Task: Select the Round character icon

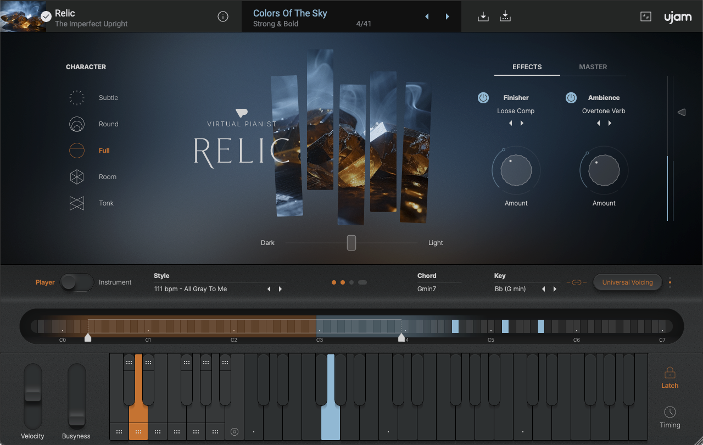Action: (77, 124)
